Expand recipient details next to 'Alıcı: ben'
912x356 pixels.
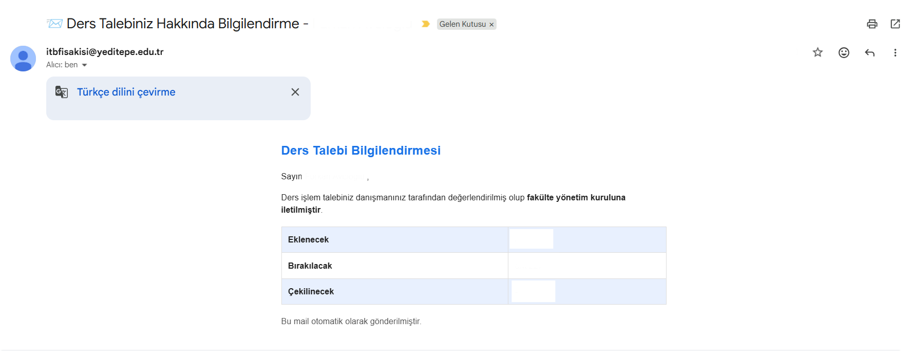pyautogui.click(x=85, y=65)
